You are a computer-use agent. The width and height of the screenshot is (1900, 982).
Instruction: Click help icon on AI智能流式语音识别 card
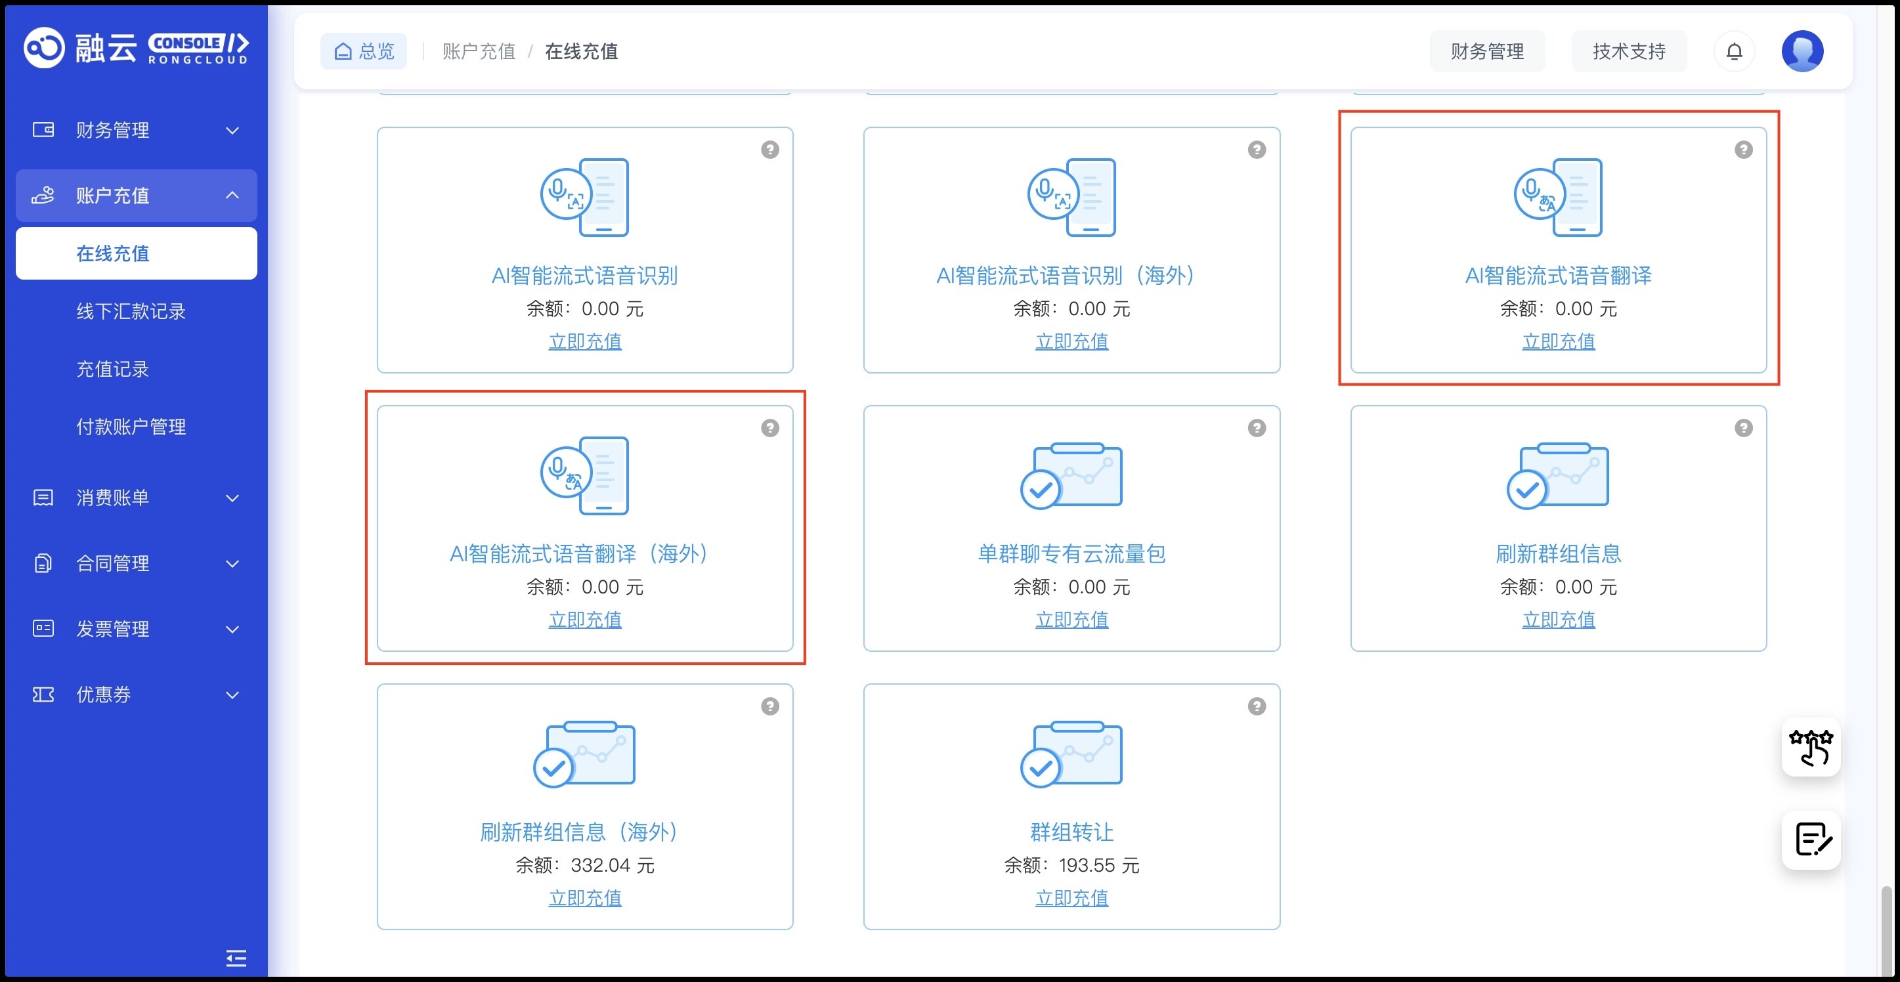point(769,150)
